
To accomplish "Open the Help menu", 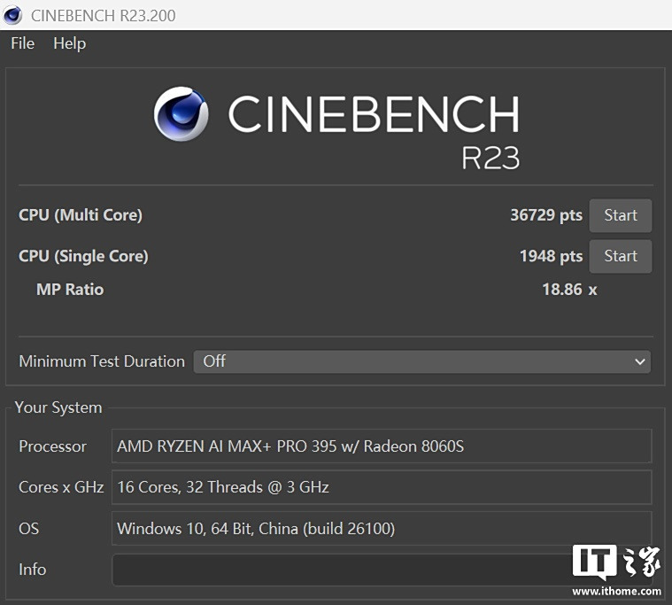I will (x=69, y=43).
